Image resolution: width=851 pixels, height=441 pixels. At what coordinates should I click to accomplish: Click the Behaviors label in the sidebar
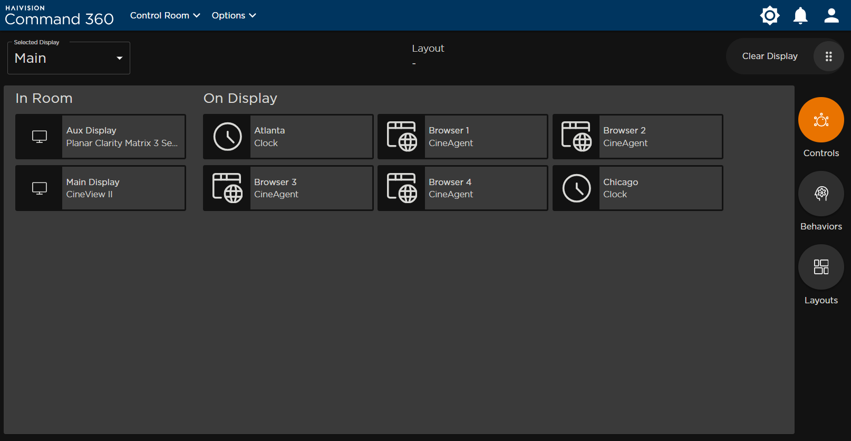[x=821, y=226]
